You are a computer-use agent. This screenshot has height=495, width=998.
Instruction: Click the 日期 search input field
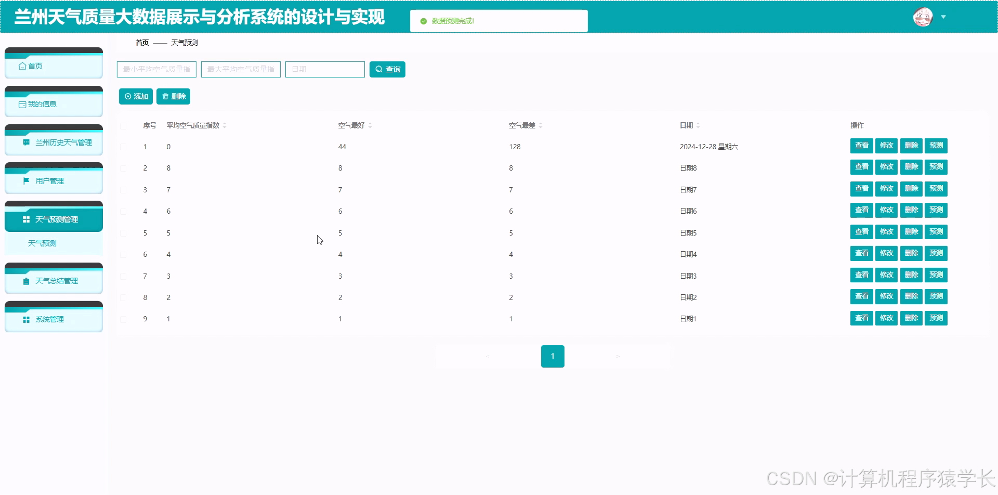pos(324,69)
